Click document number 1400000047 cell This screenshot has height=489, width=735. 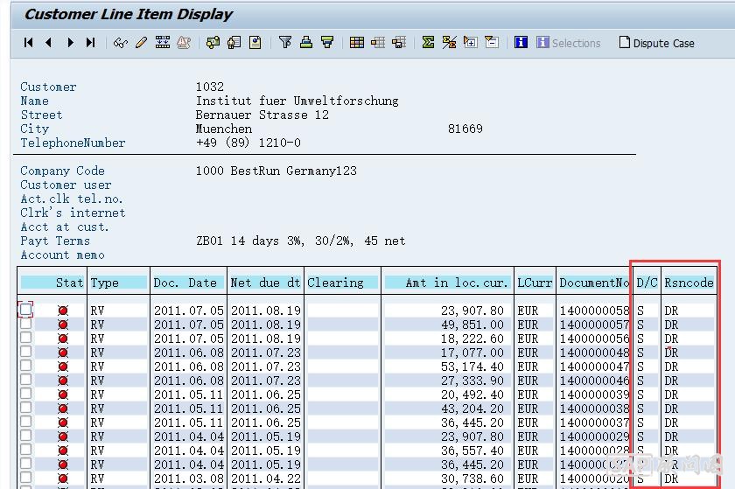point(594,367)
